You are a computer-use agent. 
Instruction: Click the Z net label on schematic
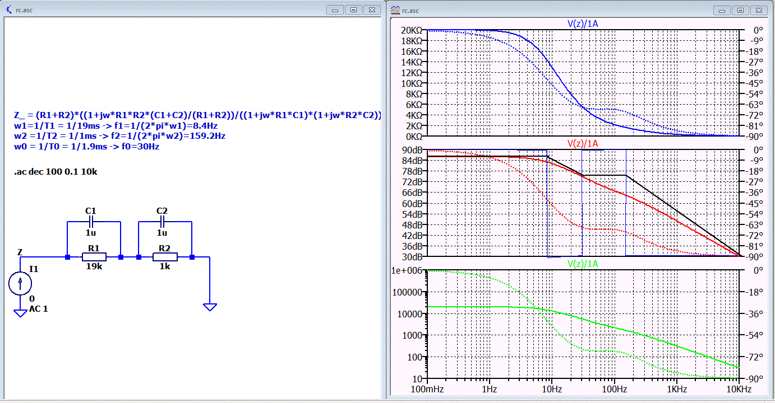tap(20, 252)
